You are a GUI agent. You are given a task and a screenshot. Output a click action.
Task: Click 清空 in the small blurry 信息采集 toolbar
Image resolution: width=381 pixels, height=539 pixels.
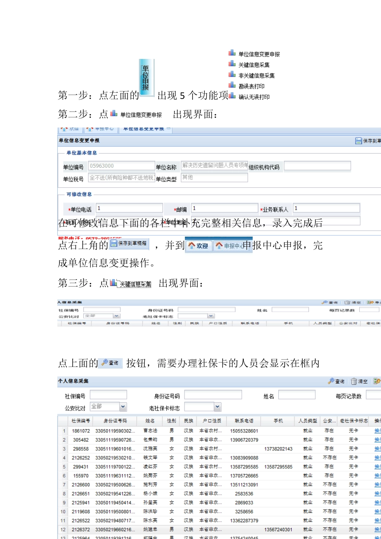tap(353, 302)
